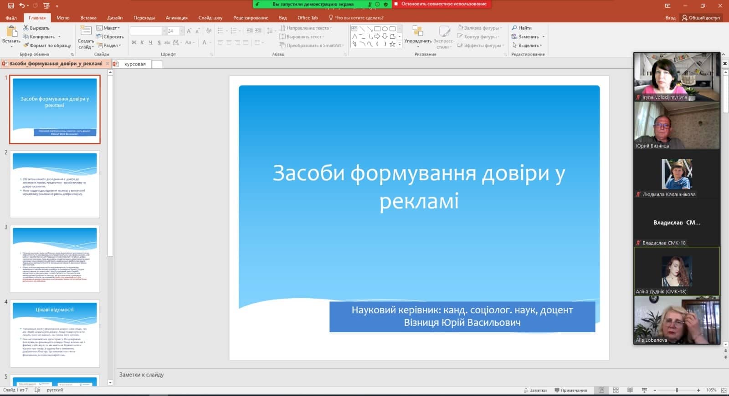The width and height of the screenshot is (729, 396).
Task: Start slideshow from status bar icon
Action: pos(644,390)
